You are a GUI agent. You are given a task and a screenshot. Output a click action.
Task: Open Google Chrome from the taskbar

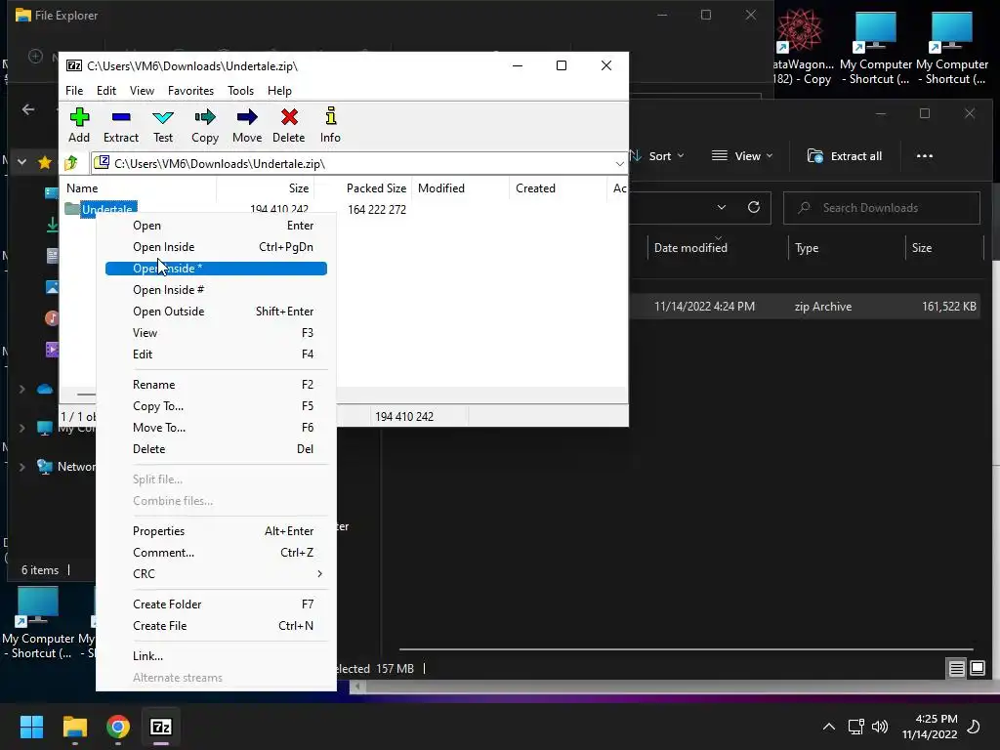point(118,727)
